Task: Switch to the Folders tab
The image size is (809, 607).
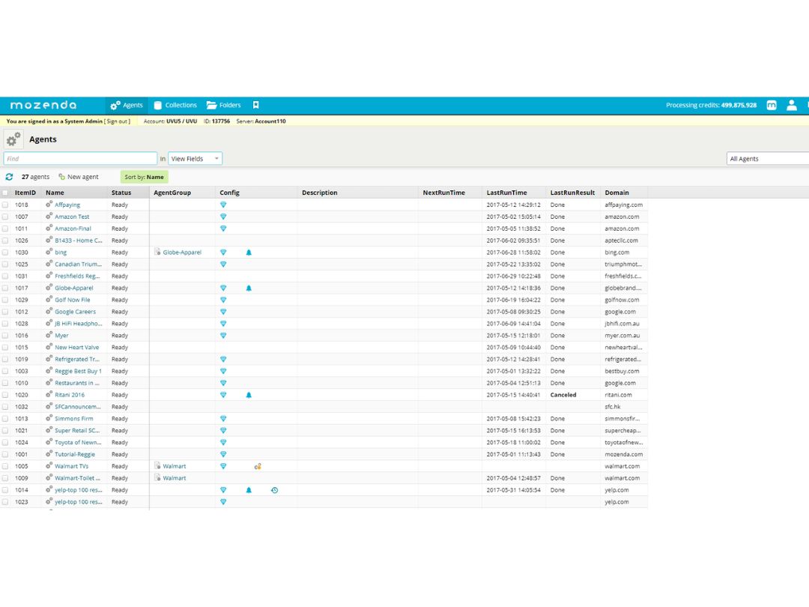Action: click(224, 106)
